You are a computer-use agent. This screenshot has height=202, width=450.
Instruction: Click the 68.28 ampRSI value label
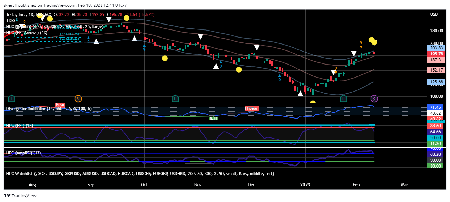click(x=435, y=154)
